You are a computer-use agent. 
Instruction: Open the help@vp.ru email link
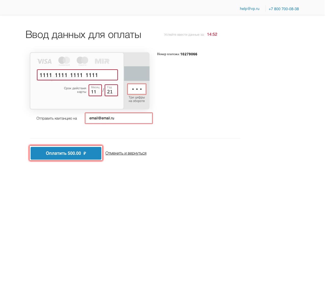(x=249, y=9)
